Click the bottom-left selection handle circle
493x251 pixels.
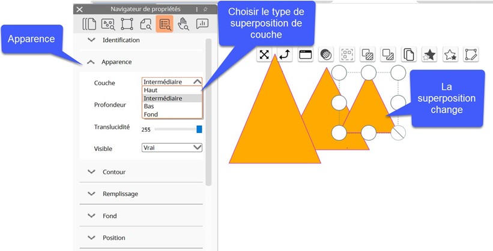[339, 133]
